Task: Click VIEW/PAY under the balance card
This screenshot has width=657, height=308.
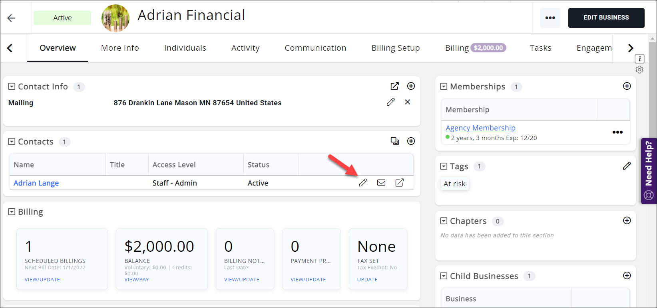Action: point(137,279)
